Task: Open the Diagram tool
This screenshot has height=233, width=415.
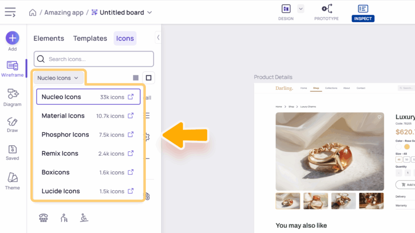Action: point(12,97)
